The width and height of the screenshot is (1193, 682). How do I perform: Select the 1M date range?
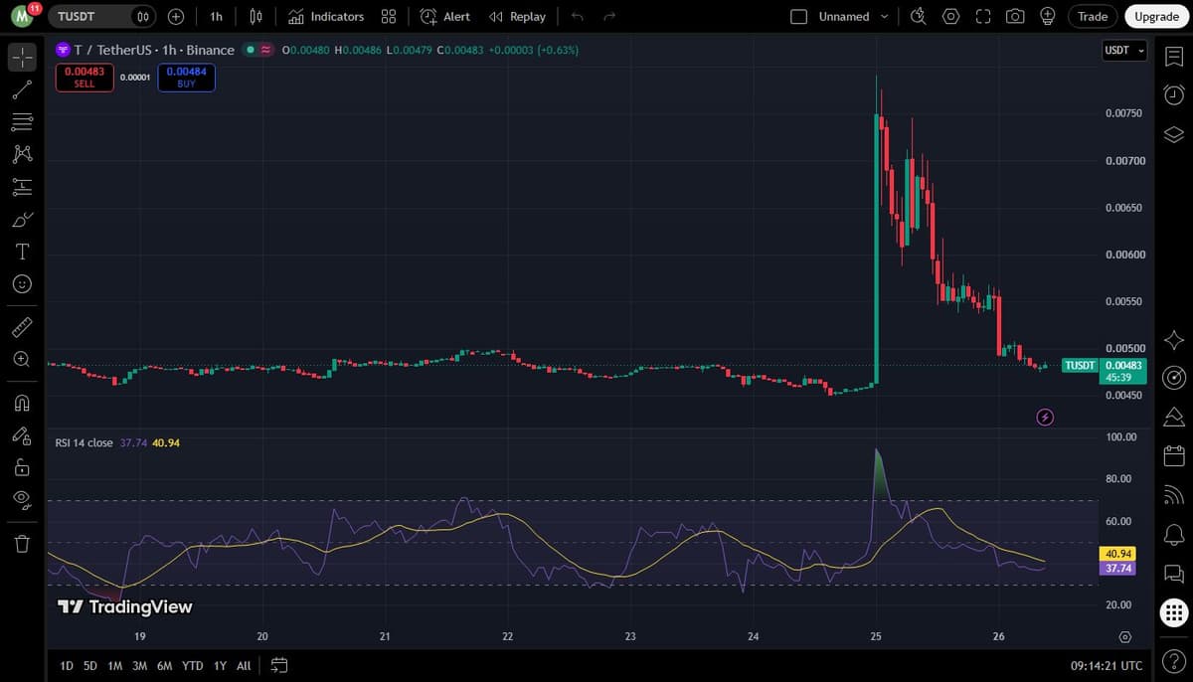click(114, 665)
